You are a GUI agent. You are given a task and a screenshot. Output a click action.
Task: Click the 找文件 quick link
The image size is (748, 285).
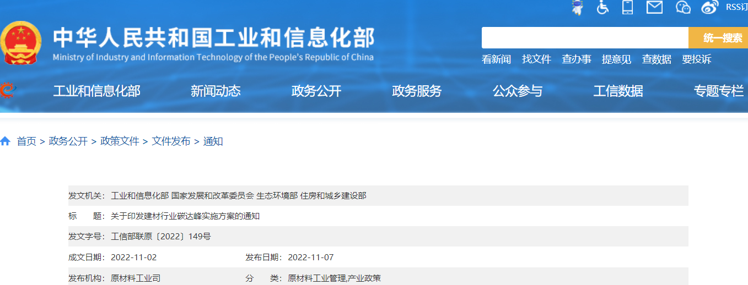(x=536, y=59)
